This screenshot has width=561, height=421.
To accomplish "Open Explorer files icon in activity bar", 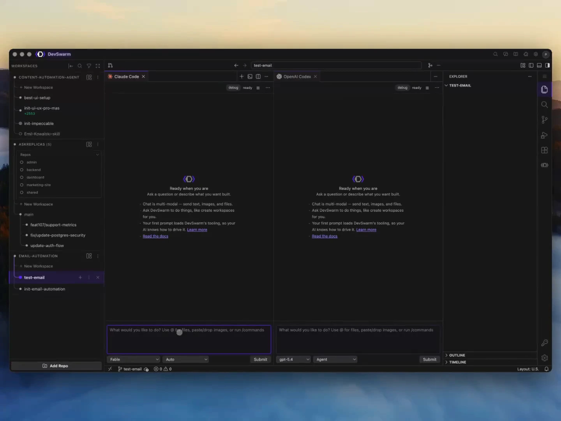I will [x=545, y=90].
